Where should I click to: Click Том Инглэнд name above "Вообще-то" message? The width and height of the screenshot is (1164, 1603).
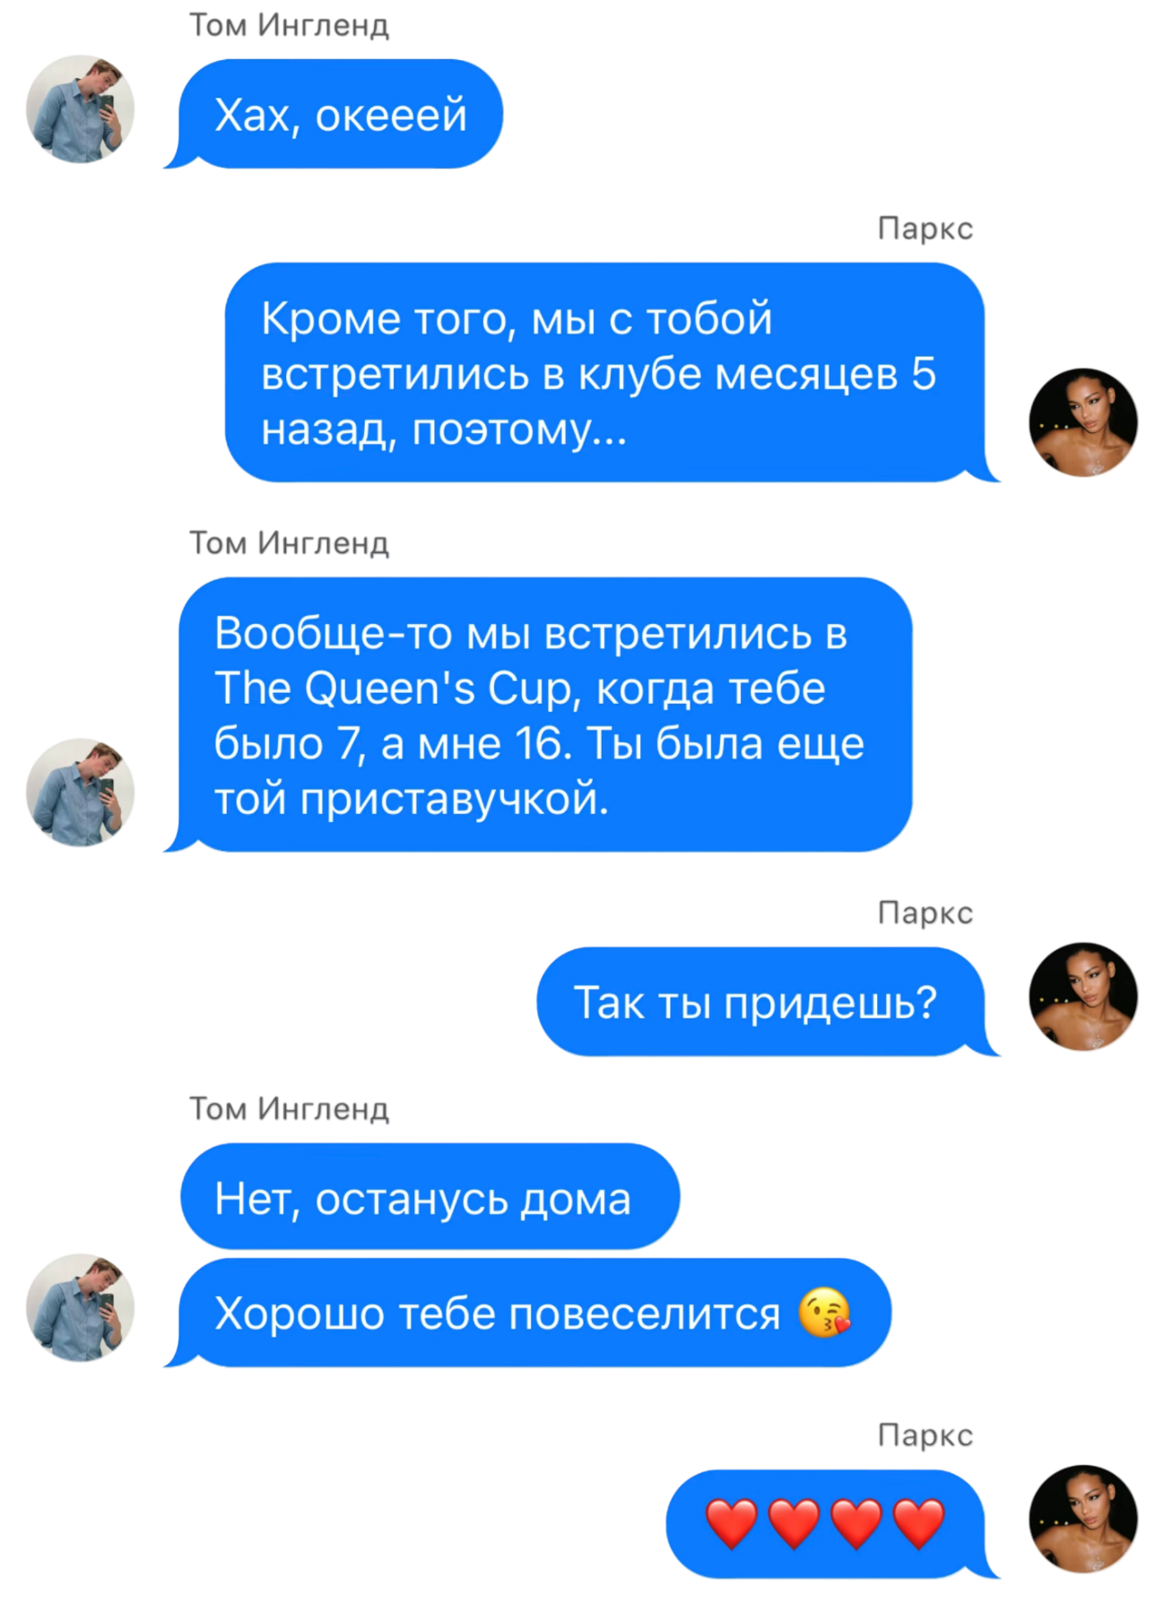(x=289, y=543)
